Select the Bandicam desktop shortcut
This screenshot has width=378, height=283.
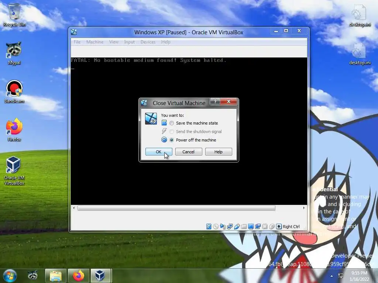[14, 92]
